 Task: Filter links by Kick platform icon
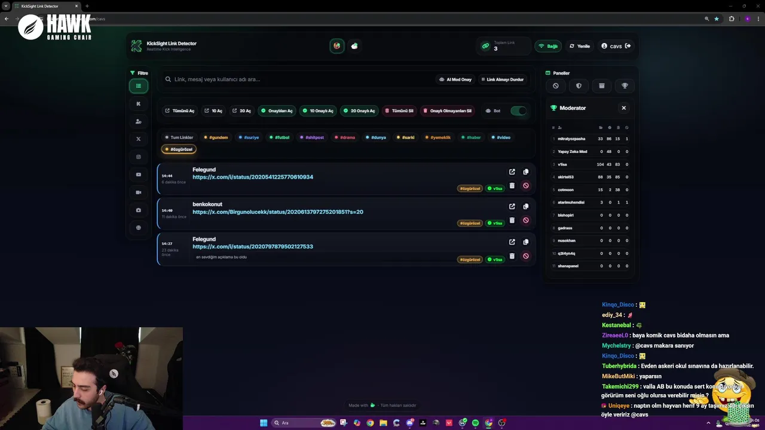point(138,103)
